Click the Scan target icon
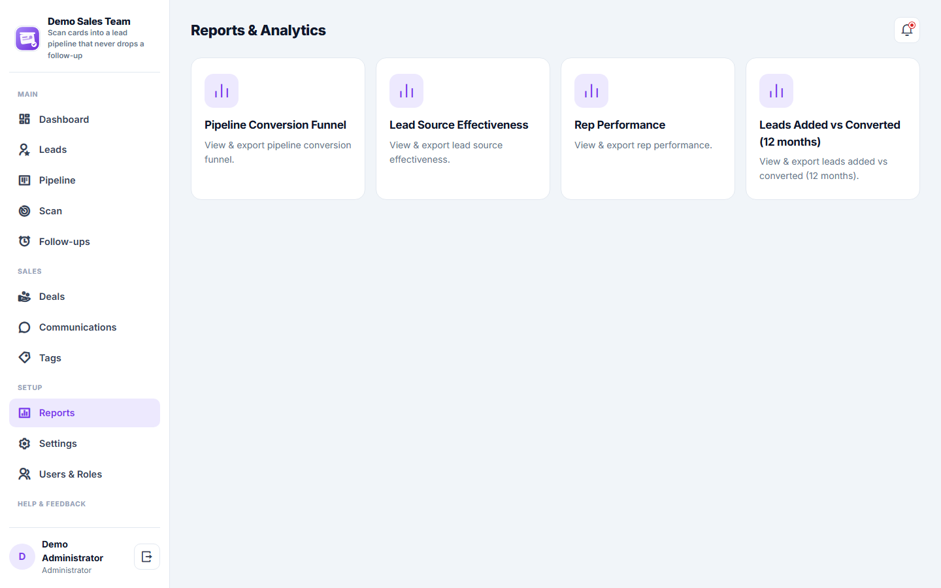The width and height of the screenshot is (941, 588). point(25,211)
